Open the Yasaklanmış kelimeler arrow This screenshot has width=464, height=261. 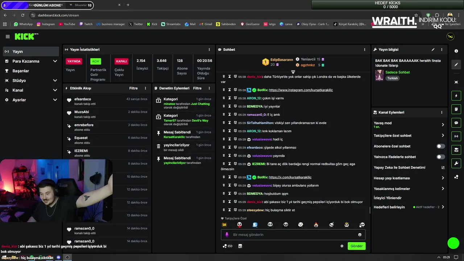[x=443, y=189]
